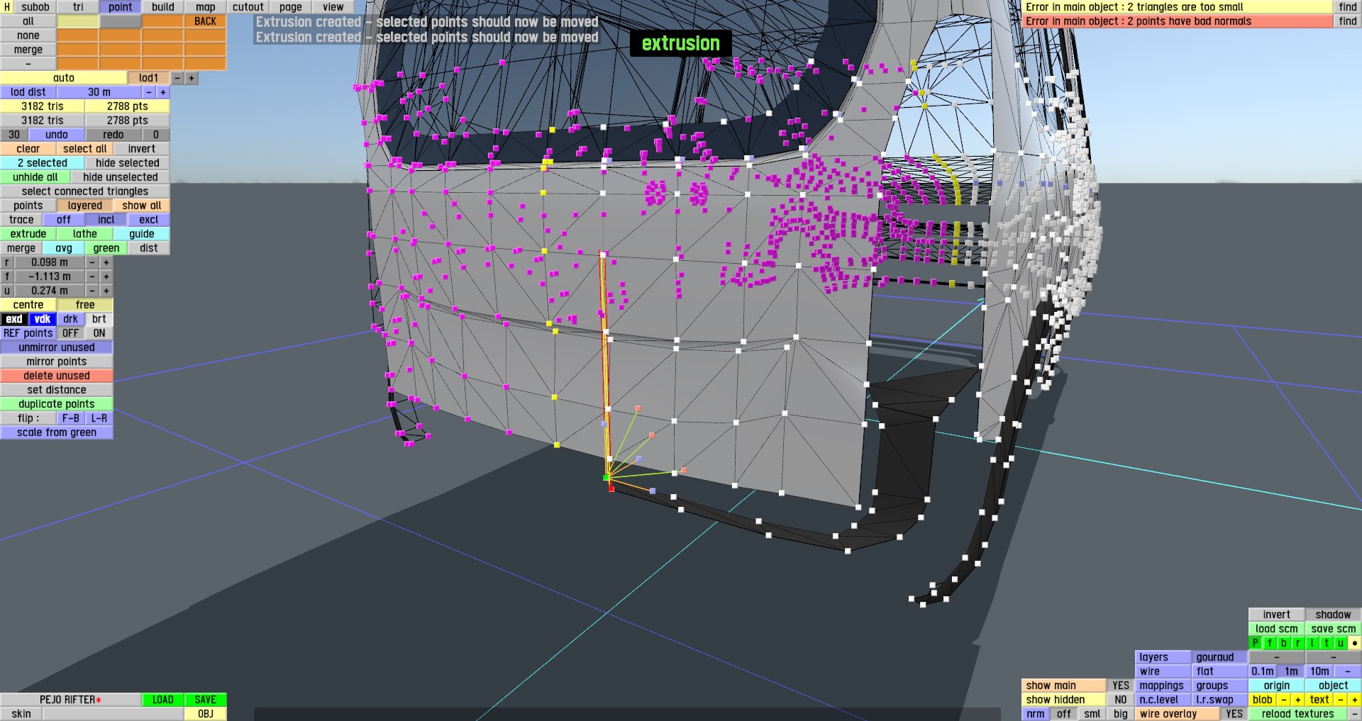Click the empty skin name field
This screenshot has width=1362, height=721.
pos(113,714)
